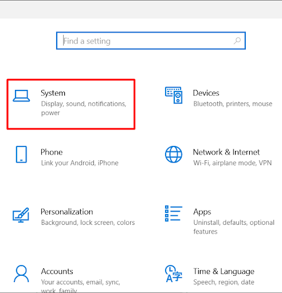Open the Accounts settings title
Viewport: 282px width, 293px height.
(x=57, y=271)
